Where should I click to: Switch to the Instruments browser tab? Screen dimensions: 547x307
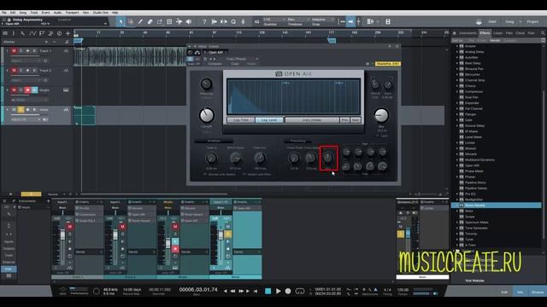468,33
